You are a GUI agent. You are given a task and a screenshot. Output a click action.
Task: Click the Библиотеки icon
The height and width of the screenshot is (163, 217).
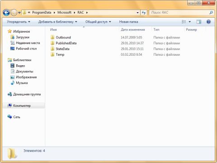pyautogui.click(x=9, y=60)
